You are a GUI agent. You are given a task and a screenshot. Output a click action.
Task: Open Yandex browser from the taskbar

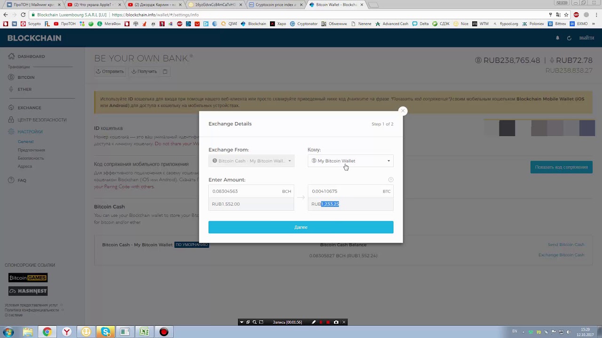(x=67, y=332)
